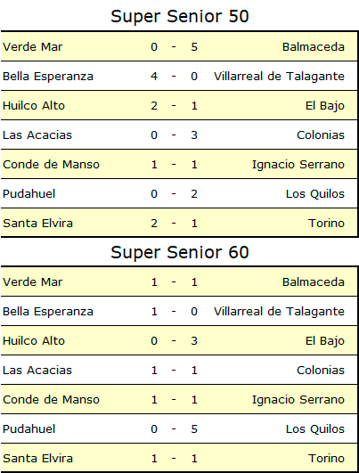Screen dimensions: 359x473
Task: Click Verde Mar in Super Senior 60
Action: (33, 282)
